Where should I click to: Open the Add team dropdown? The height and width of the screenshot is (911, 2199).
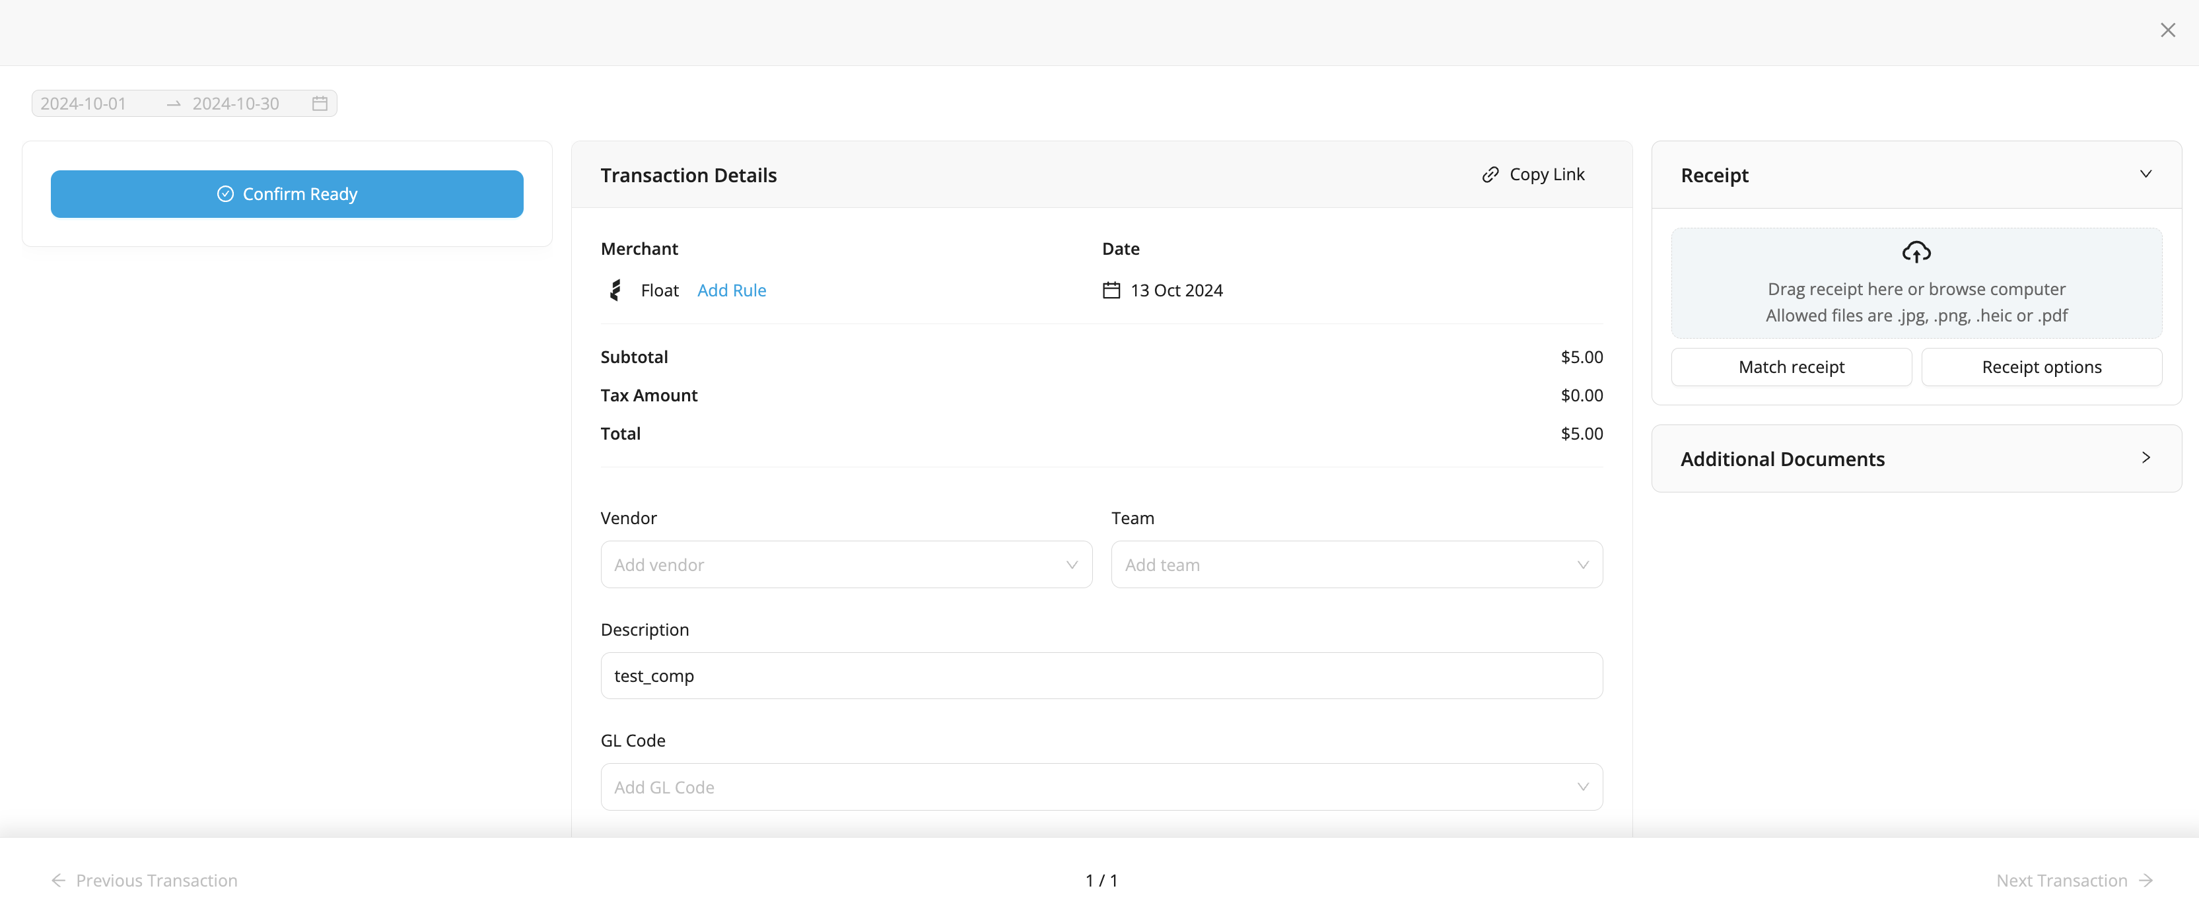[1356, 564]
